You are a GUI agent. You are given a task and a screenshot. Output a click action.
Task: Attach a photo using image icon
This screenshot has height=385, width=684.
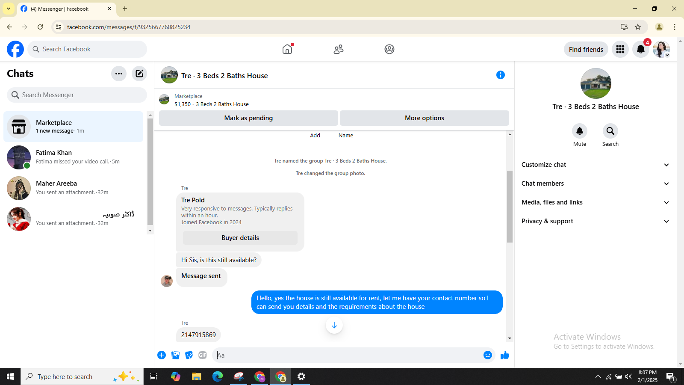coord(175,355)
